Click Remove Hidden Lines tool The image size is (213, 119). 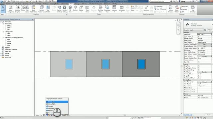[x=42, y=9]
